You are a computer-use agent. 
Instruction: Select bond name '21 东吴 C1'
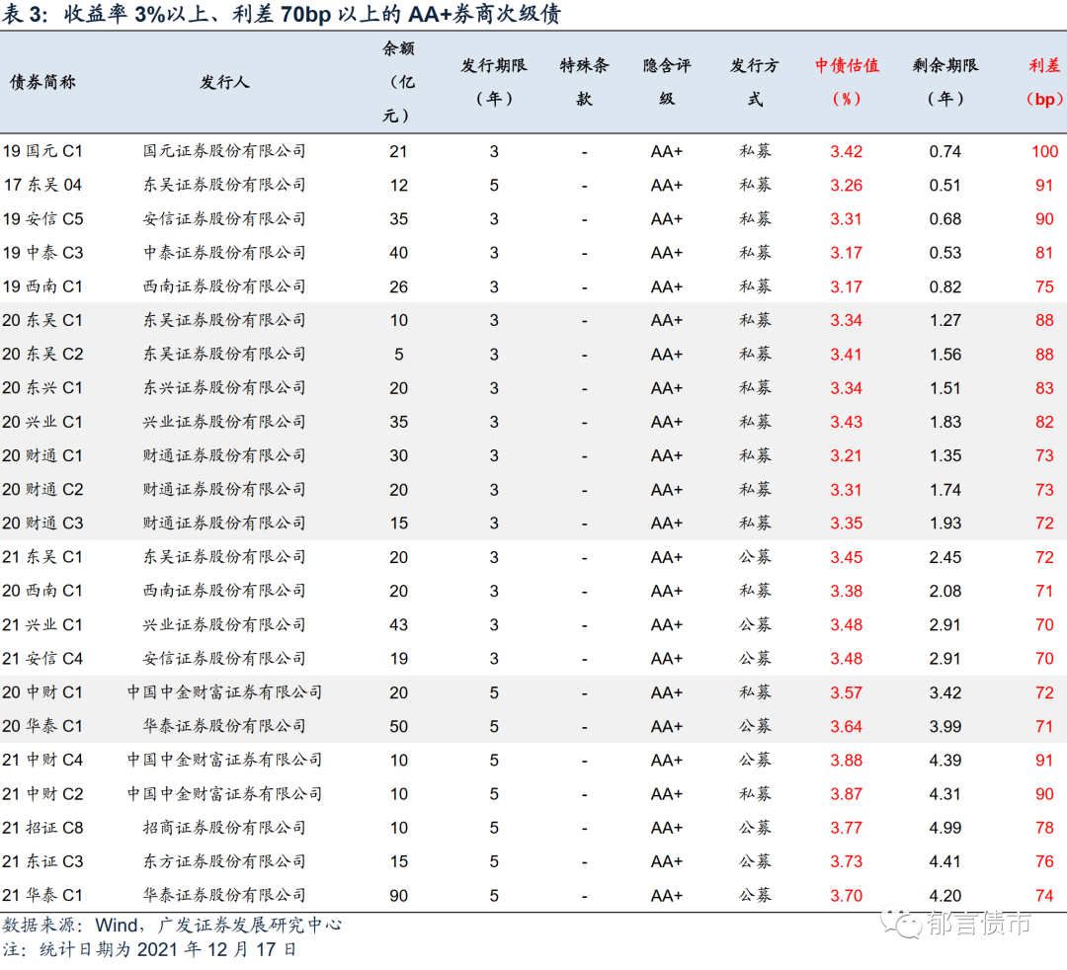(42, 557)
